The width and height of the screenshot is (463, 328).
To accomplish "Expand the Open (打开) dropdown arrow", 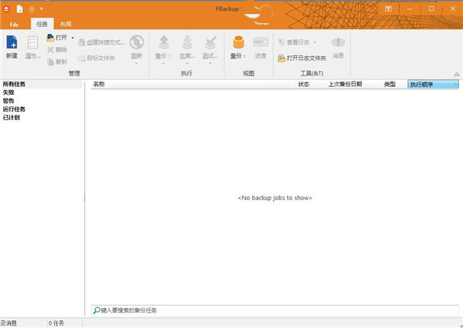I will pyautogui.click(x=73, y=38).
